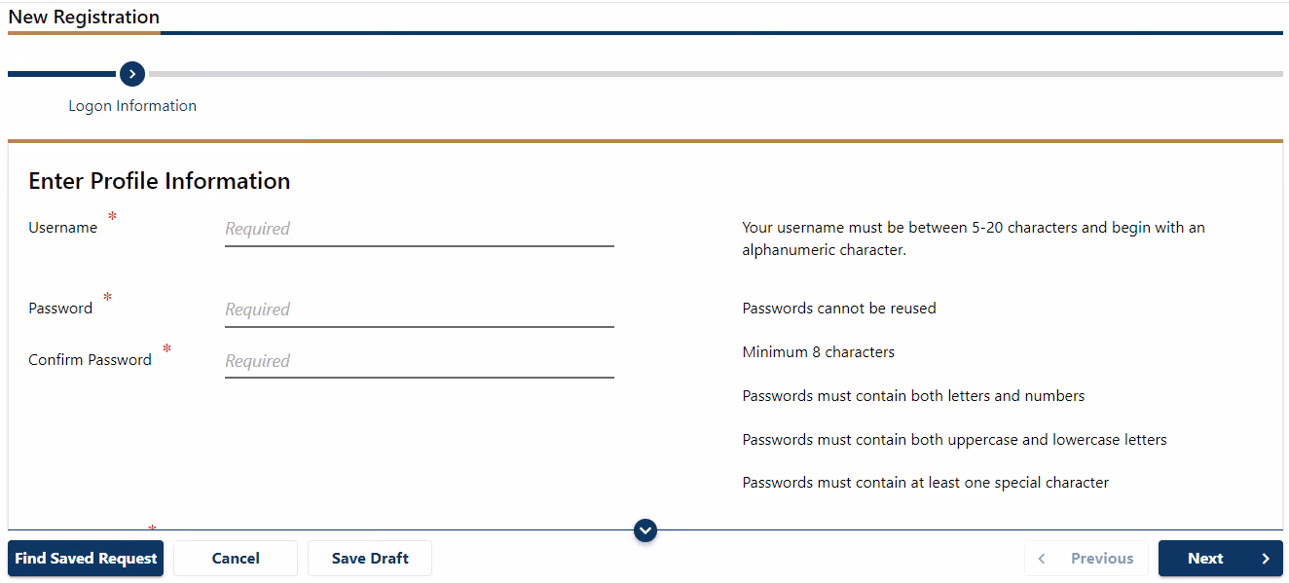The image size is (1289, 583).
Task: Click the Save Draft button
Action: coord(370,559)
